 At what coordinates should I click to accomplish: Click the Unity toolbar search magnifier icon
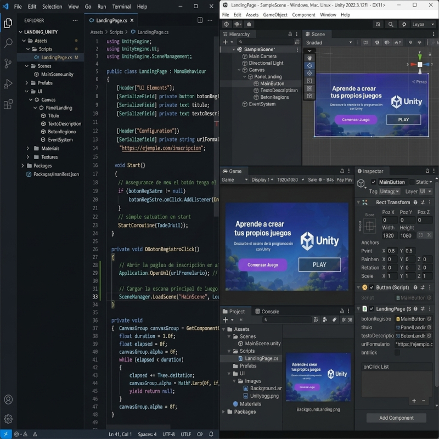(x=391, y=24)
